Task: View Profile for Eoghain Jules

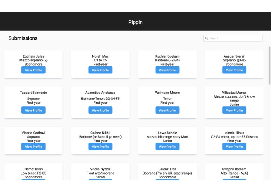Action: [34, 70]
